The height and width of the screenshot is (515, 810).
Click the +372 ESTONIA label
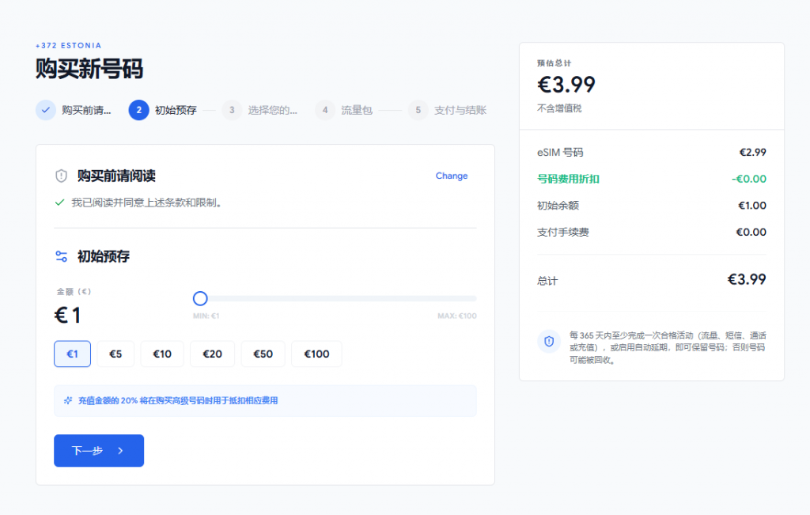pos(69,45)
